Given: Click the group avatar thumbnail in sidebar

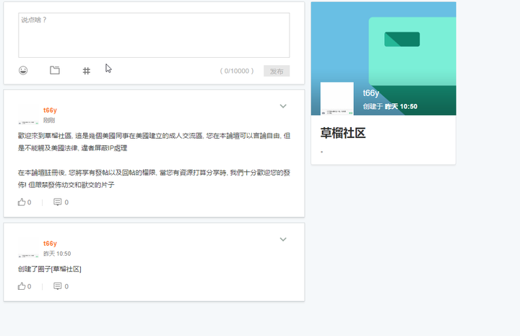Looking at the screenshot, I should 337,99.
